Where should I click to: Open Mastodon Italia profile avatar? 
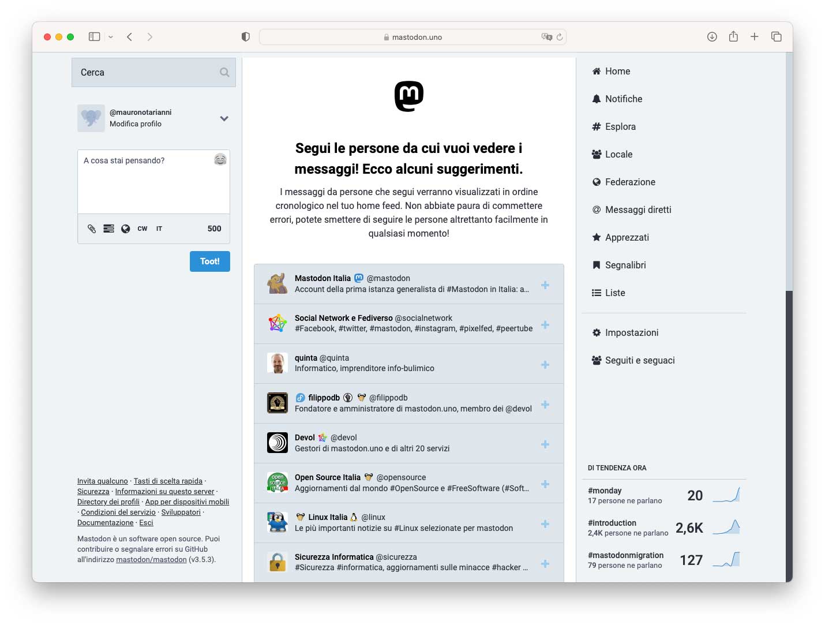coord(277,283)
